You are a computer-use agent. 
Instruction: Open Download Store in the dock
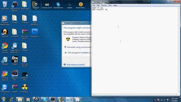coord(58,5)
